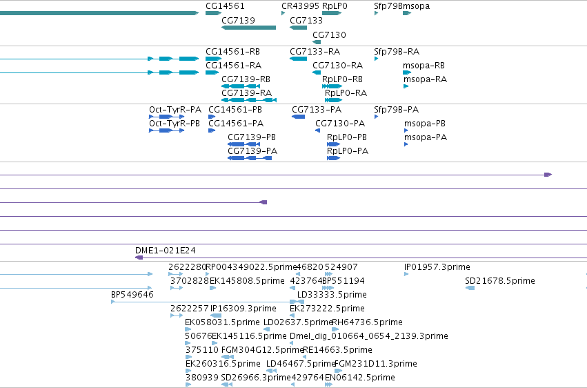Select the msopa-RB transcript
587x388 pixels.
(x=424, y=65)
